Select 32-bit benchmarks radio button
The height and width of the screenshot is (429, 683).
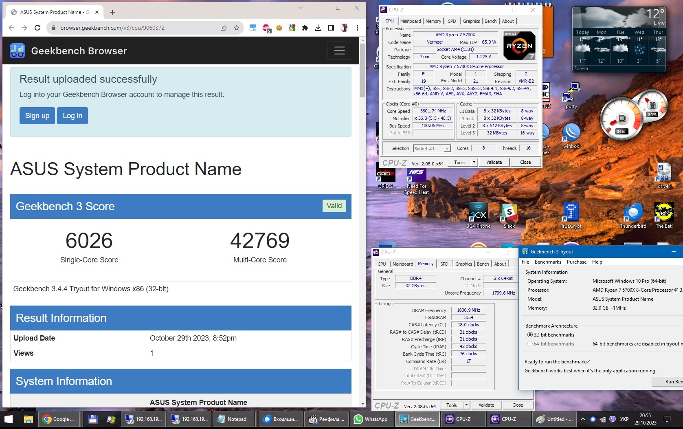tap(530, 335)
